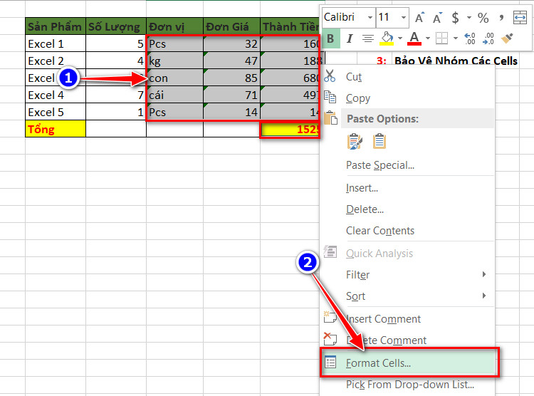This screenshot has width=534, height=396.
Task: Select the 'Đơn vị' header cell
Action: 174,26
